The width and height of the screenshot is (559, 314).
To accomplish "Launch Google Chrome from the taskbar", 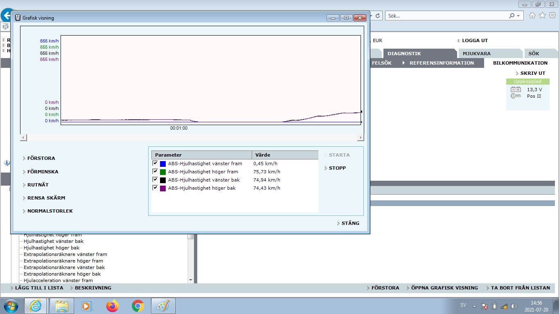I will [138, 306].
